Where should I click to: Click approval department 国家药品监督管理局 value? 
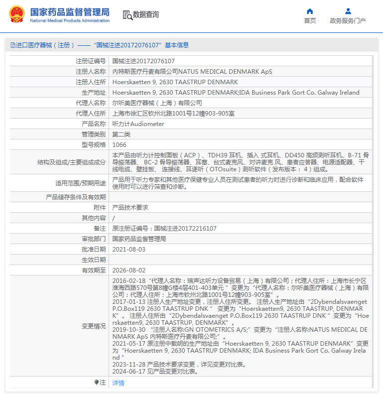[139, 239]
